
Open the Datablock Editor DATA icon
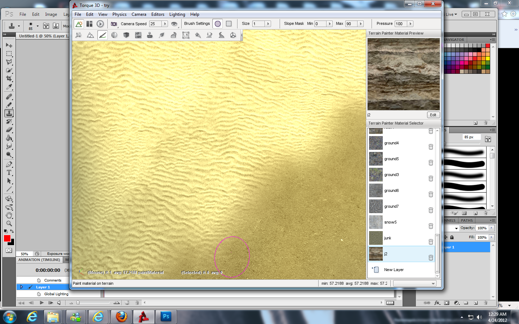point(138,35)
